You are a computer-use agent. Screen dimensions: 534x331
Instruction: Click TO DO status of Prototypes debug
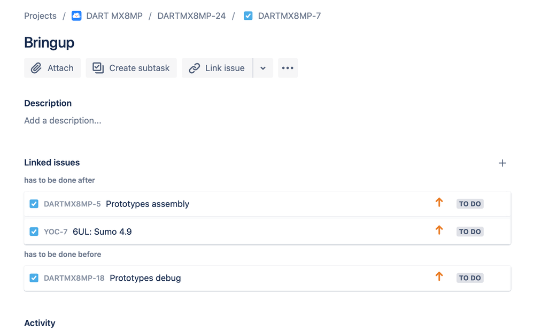(x=470, y=278)
